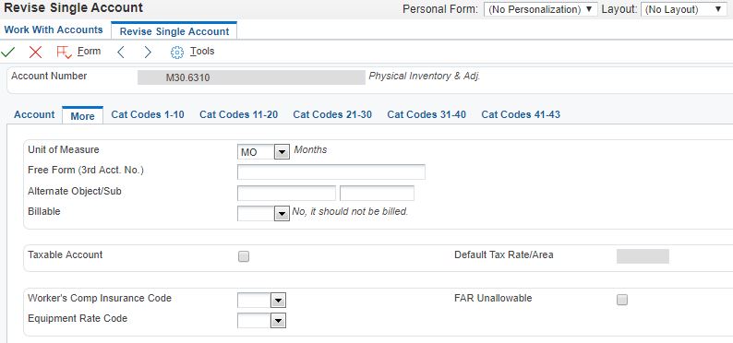Screen dimensions: 733x343
Task: Go to Work With Accounts tab
Action: pos(54,30)
